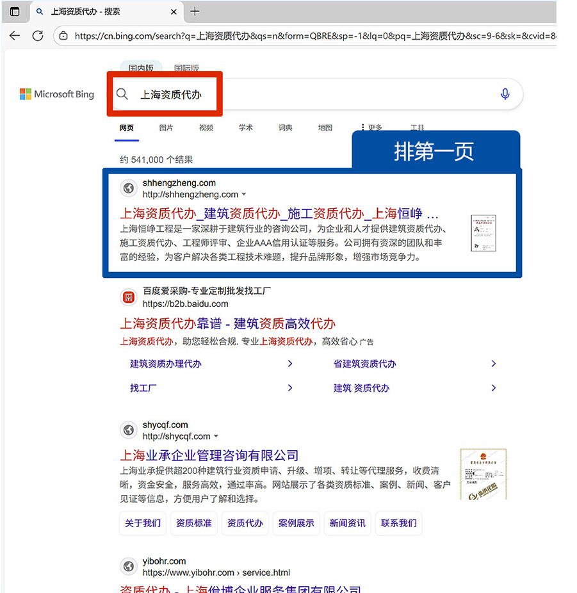Switch to the 国际版 search mode

(x=186, y=68)
